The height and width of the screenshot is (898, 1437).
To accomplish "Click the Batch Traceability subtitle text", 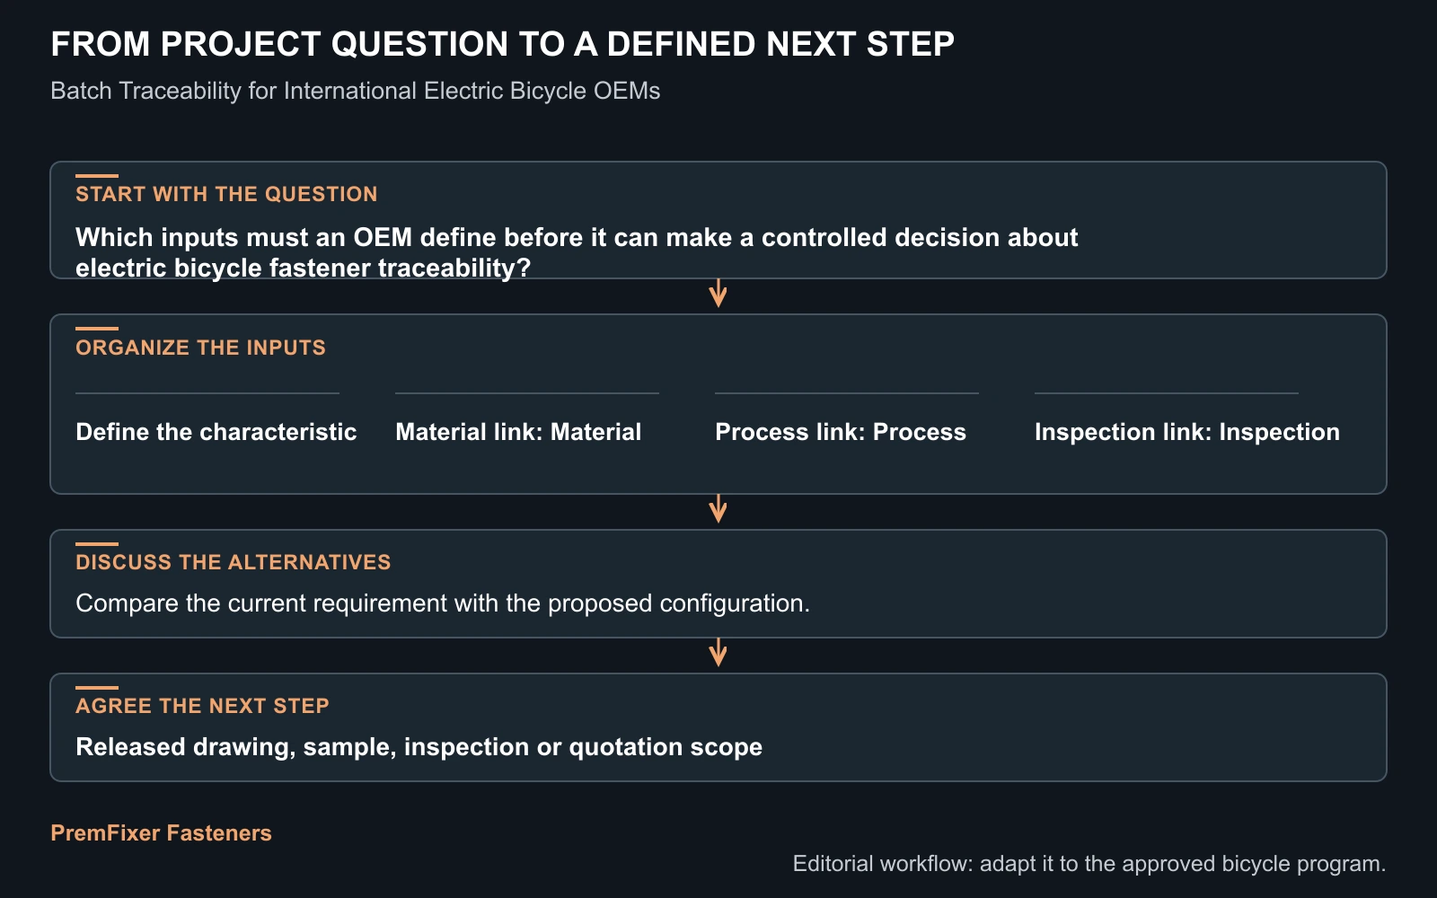I will tap(356, 91).
